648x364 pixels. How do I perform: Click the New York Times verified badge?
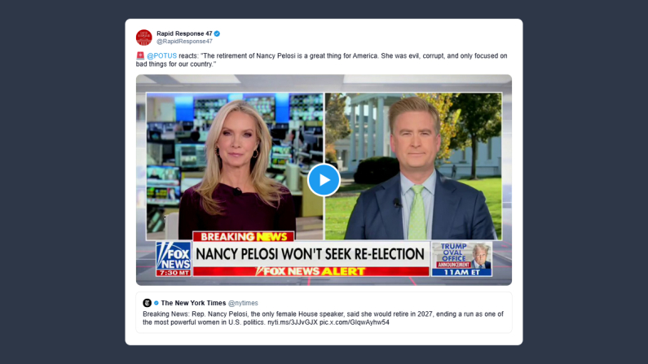coord(156,303)
